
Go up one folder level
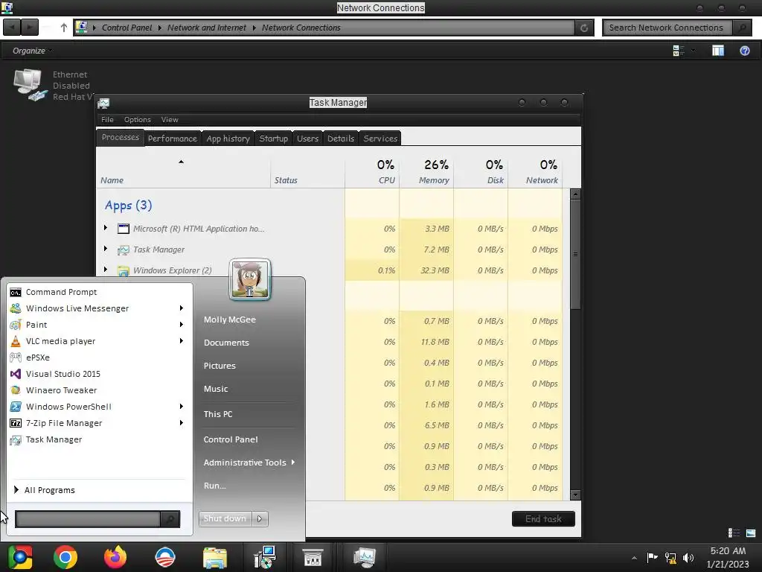point(64,28)
